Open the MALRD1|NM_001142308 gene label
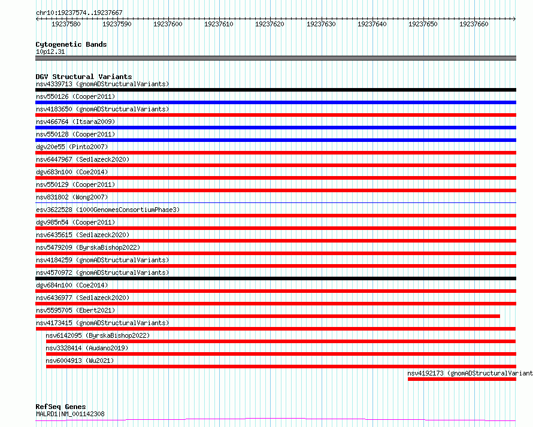The height and width of the screenshot is (427, 533). click(70, 414)
